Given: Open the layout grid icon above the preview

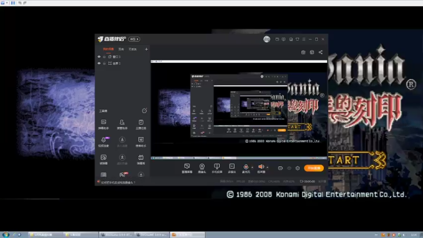Looking at the screenshot, I should pyautogui.click(x=312, y=52).
